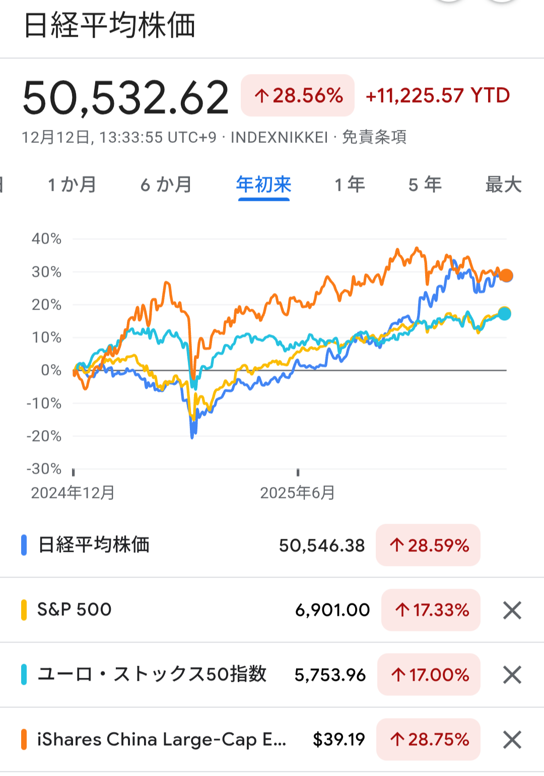Click the ↑17.33% S&P 500 change badge

point(431,610)
